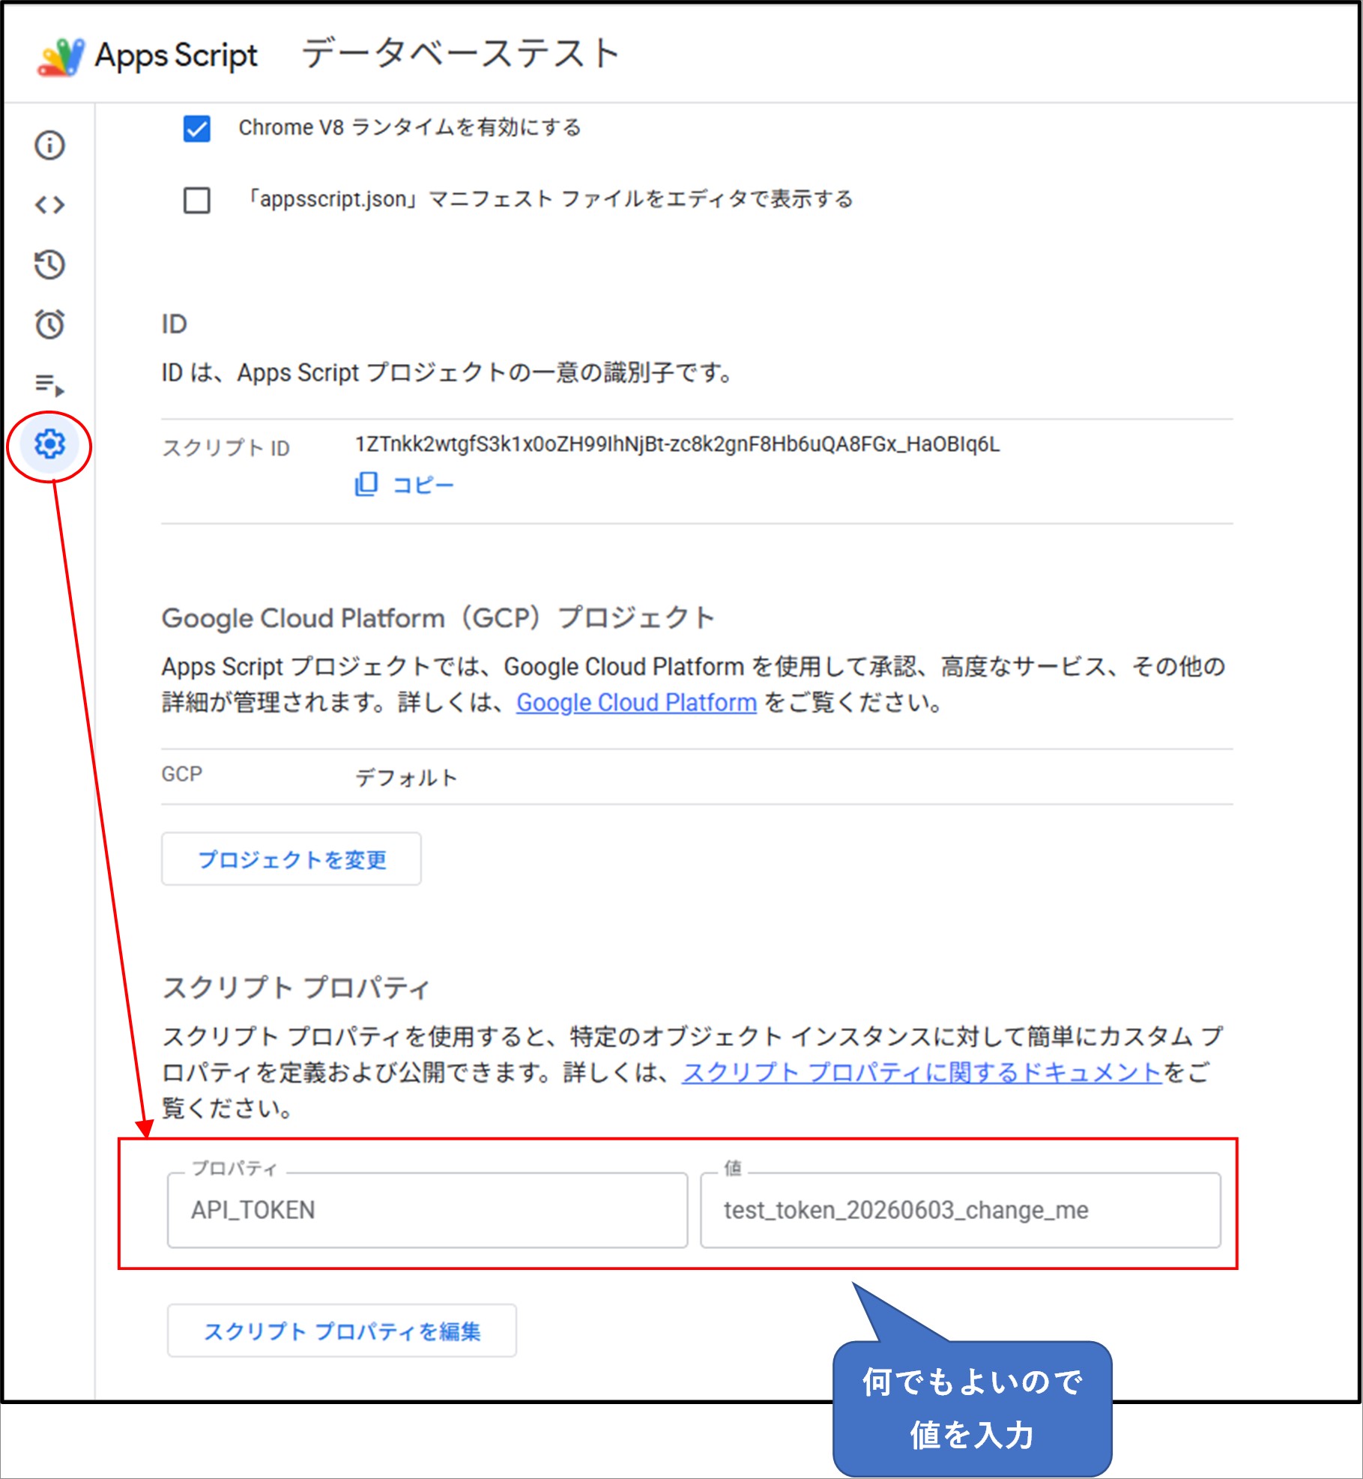Enable the appsscript.json manifest checkbox
Screen dimensions: 1363x1479
197,200
